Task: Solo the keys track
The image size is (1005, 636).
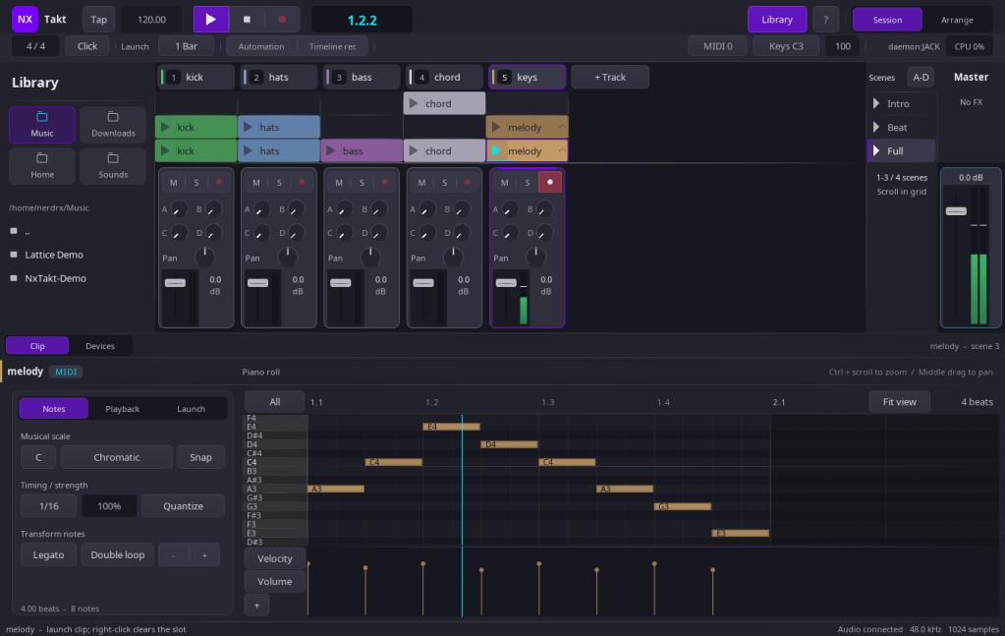Action: tap(528, 183)
